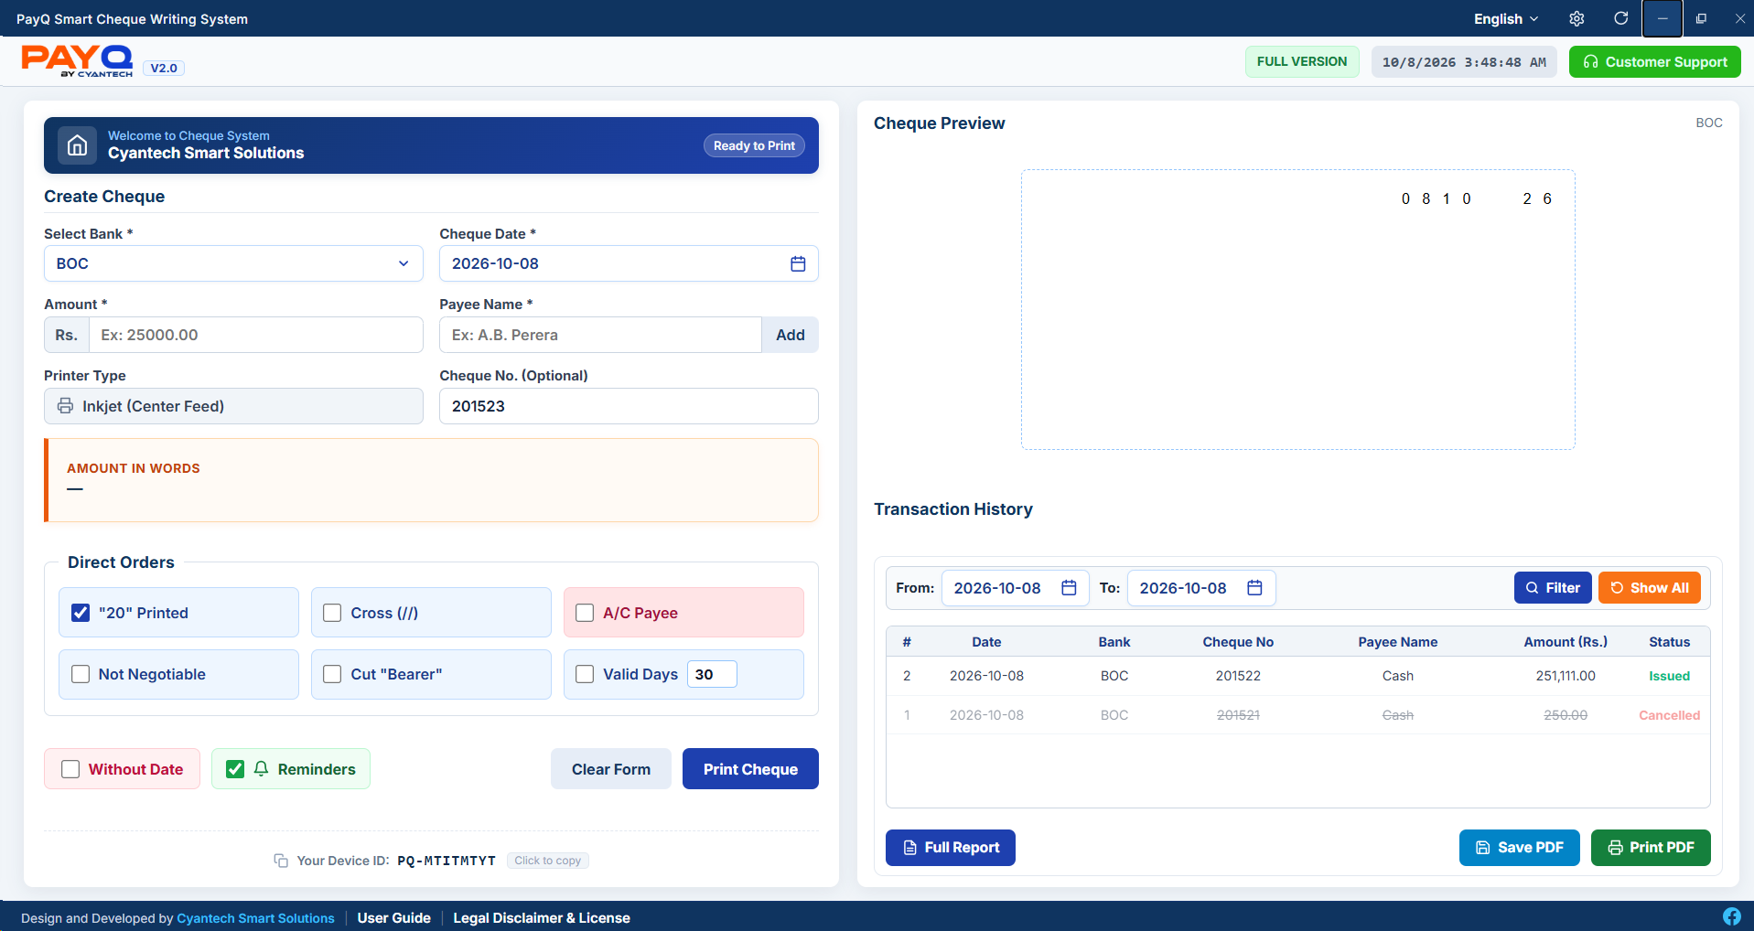Expand the Select Bank dropdown
1754x931 pixels.
233,263
